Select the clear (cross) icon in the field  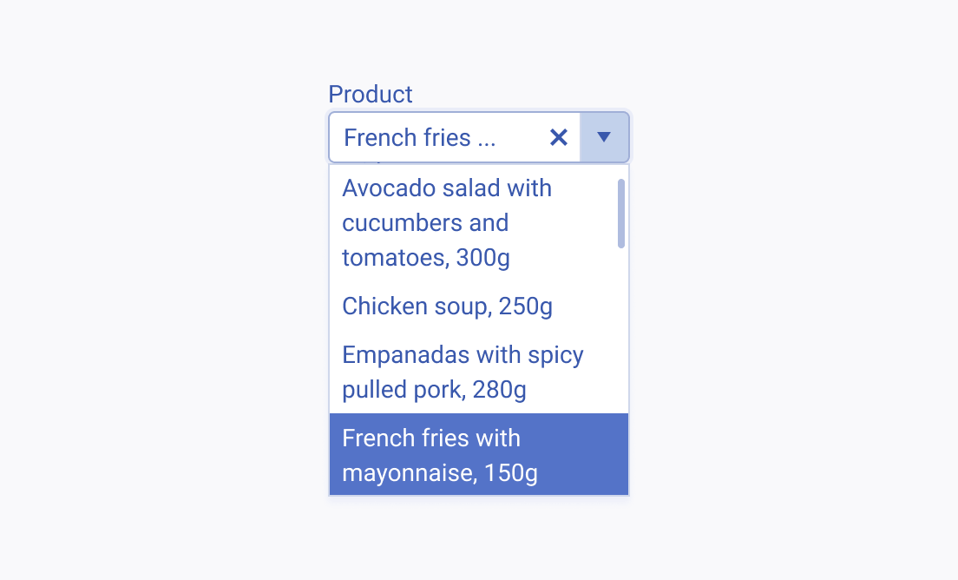[558, 137]
